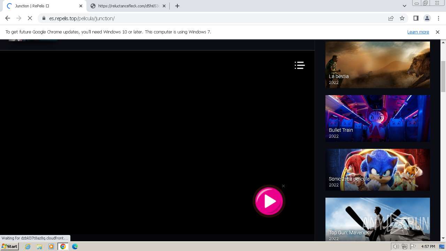Focus the address bar URL field
This screenshot has width=446, height=251.
(216, 18)
